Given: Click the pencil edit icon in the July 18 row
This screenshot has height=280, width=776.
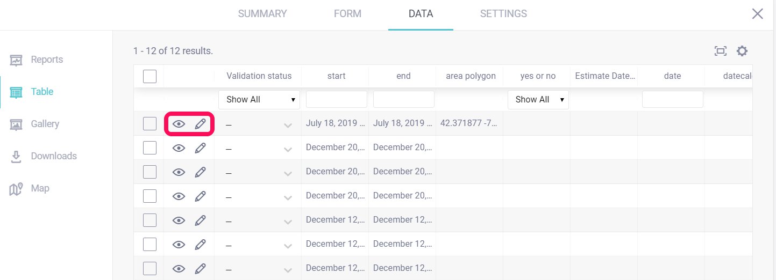Looking at the screenshot, I should pyautogui.click(x=200, y=124).
